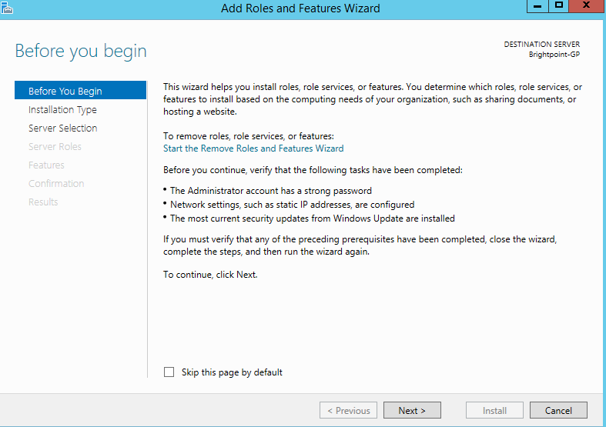Start the Remove Roles and Features Wizard
This screenshot has height=427, width=606.
(x=253, y=148)
